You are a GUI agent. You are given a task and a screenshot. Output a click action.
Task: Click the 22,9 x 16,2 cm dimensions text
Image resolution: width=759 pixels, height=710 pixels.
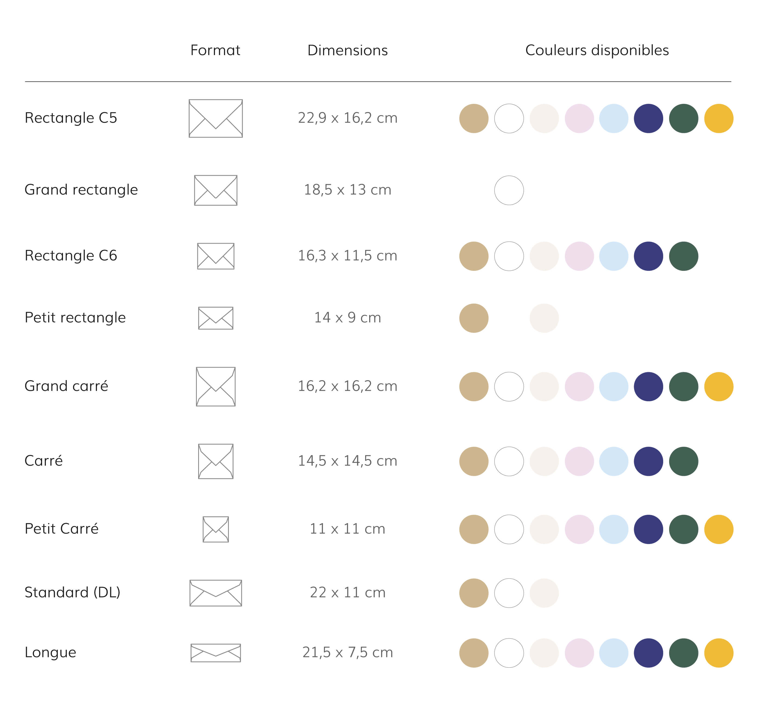tap(347, 118)
